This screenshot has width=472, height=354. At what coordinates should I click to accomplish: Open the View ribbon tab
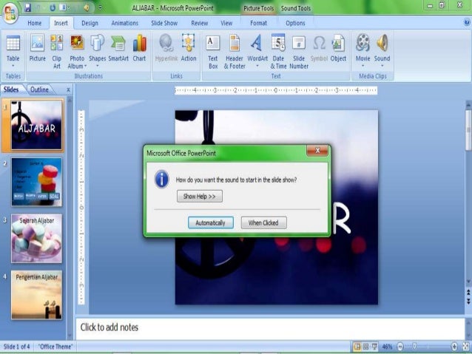226,23
